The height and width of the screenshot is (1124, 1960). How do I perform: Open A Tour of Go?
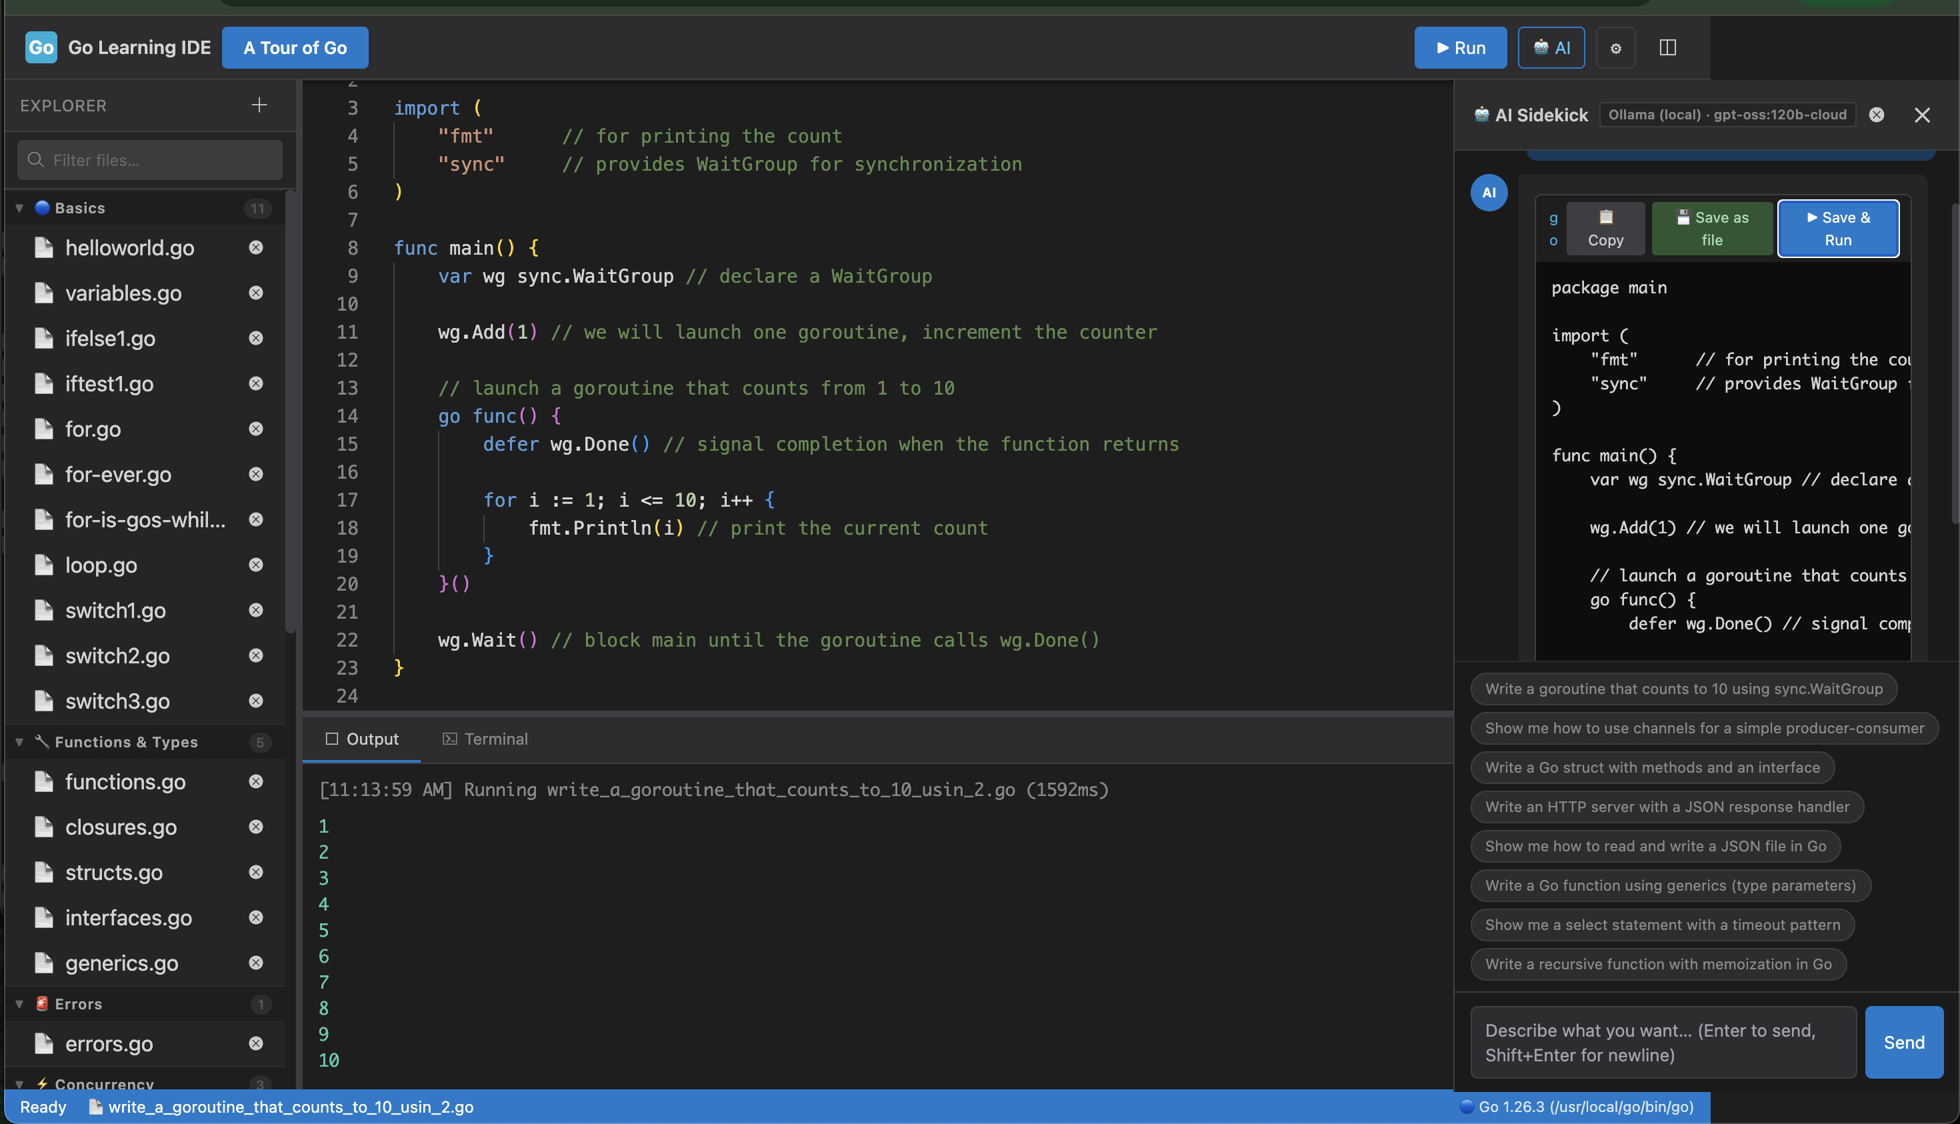pos(295,48)
